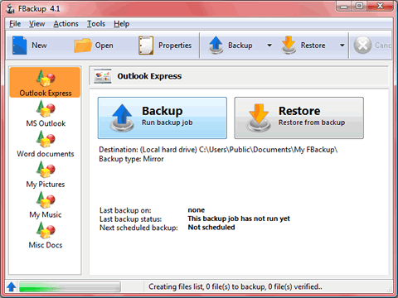Click the New toolbar label
398x298 pixels.
point(39,46)
